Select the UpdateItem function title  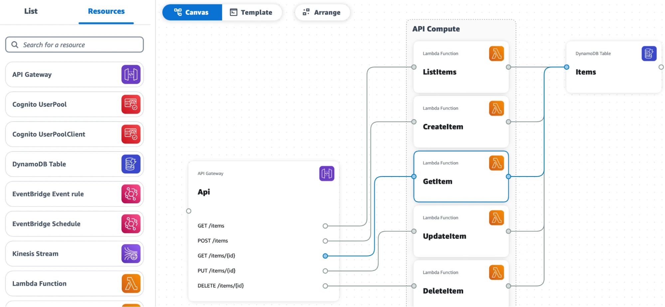444,236
